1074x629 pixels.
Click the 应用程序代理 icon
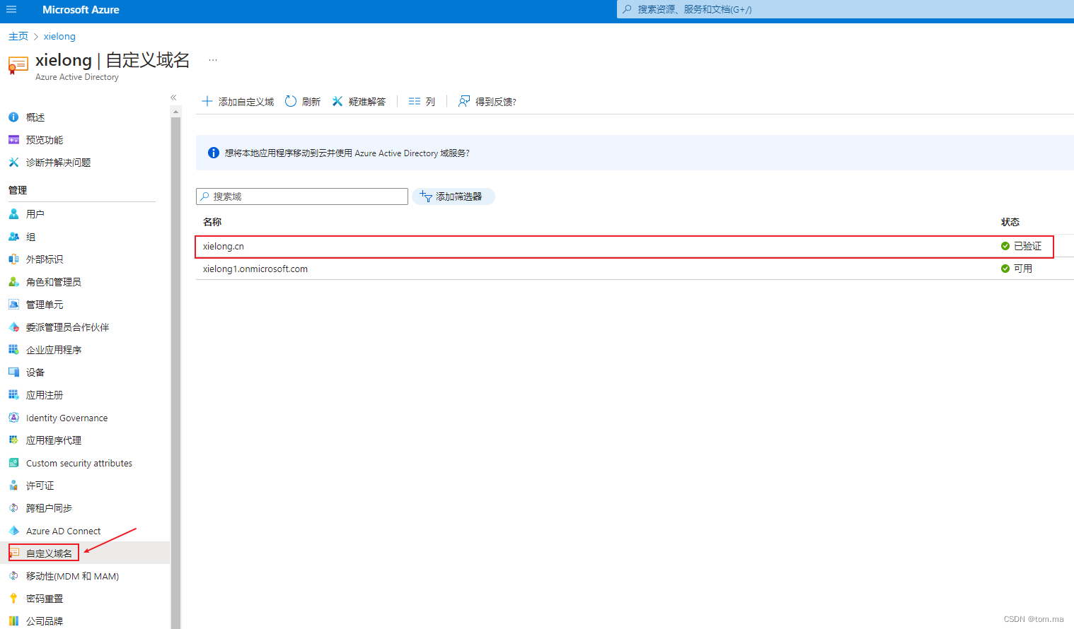(13, 440)
